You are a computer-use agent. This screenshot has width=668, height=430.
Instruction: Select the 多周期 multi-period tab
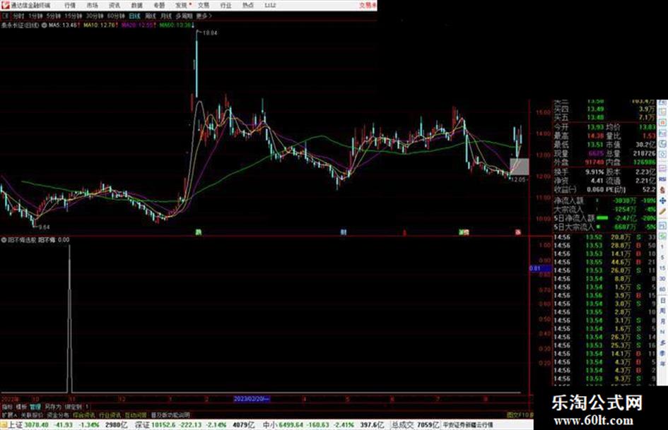tap(184, 16)
